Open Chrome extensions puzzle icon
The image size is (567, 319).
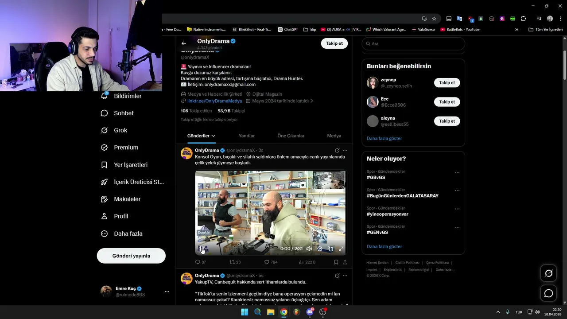click(524, 19)
